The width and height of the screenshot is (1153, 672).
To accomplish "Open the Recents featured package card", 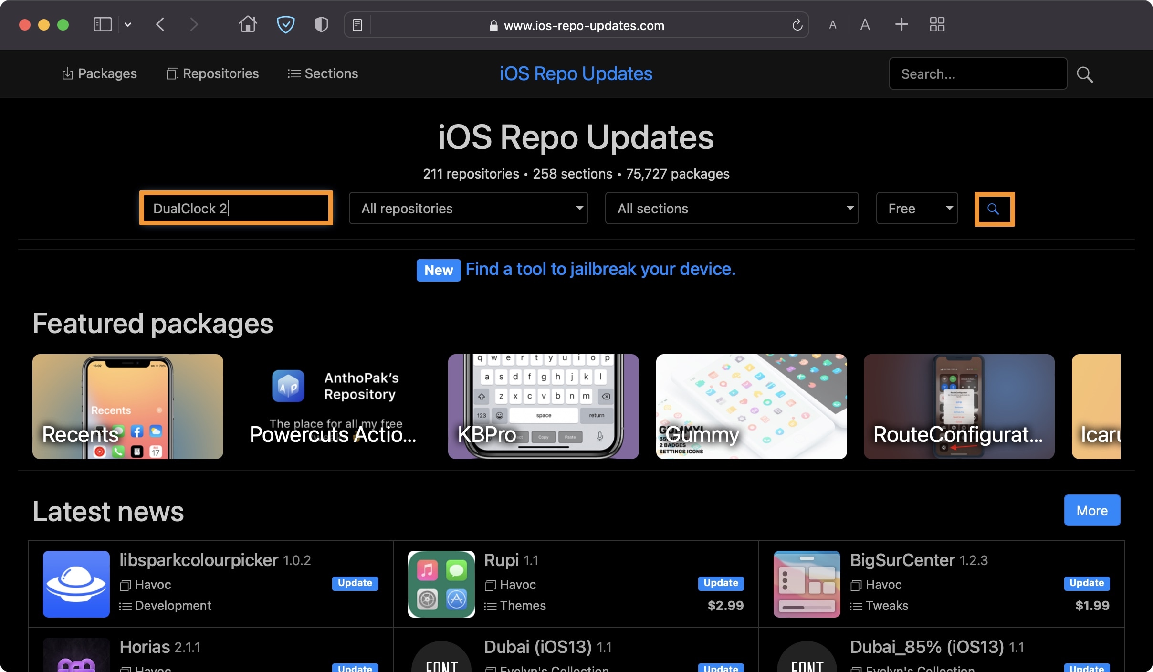I will pyautogui.click(x=128, y=407).
